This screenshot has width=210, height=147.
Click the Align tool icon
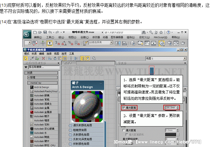coord(125,43)
